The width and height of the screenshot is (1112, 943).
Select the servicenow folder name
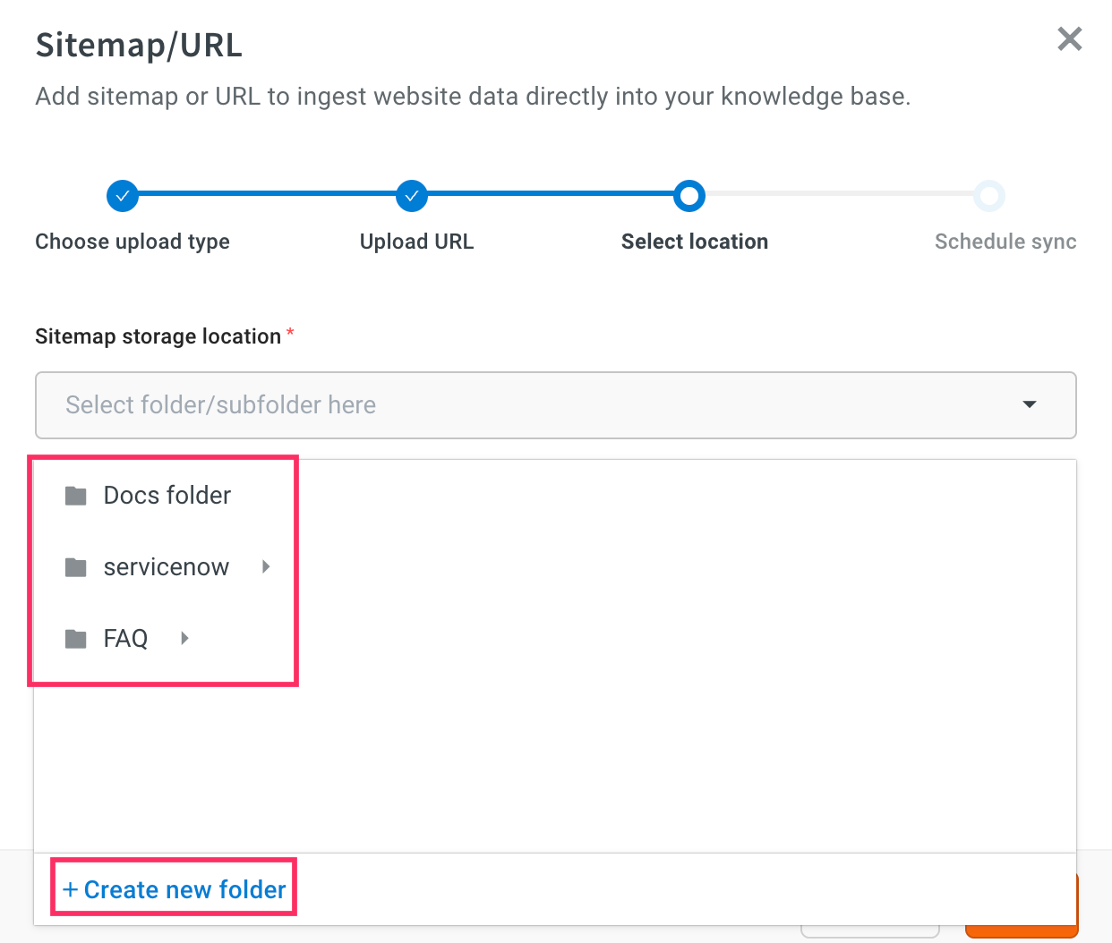click(x=167, y=567)
